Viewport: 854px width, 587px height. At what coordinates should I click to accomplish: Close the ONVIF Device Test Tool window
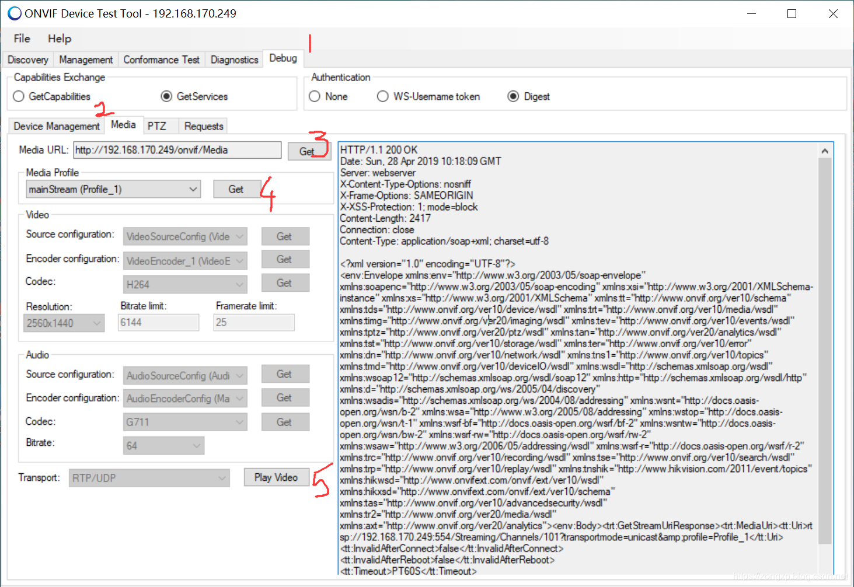833,13
